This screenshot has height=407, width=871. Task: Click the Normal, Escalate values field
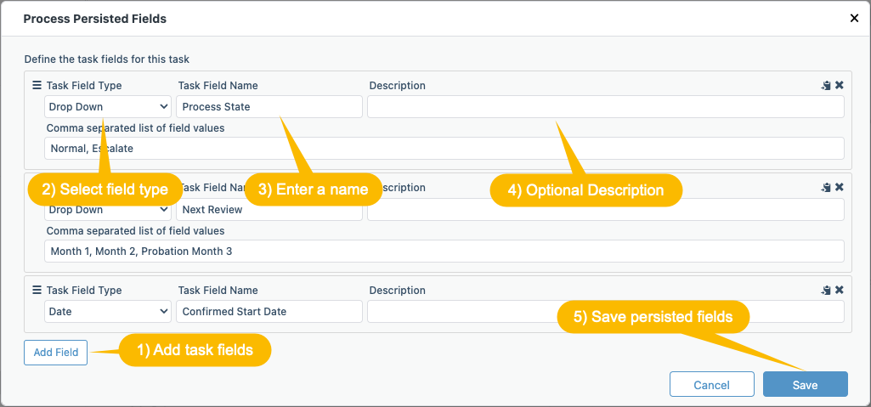pyautogui.click(x=444, y=148)
